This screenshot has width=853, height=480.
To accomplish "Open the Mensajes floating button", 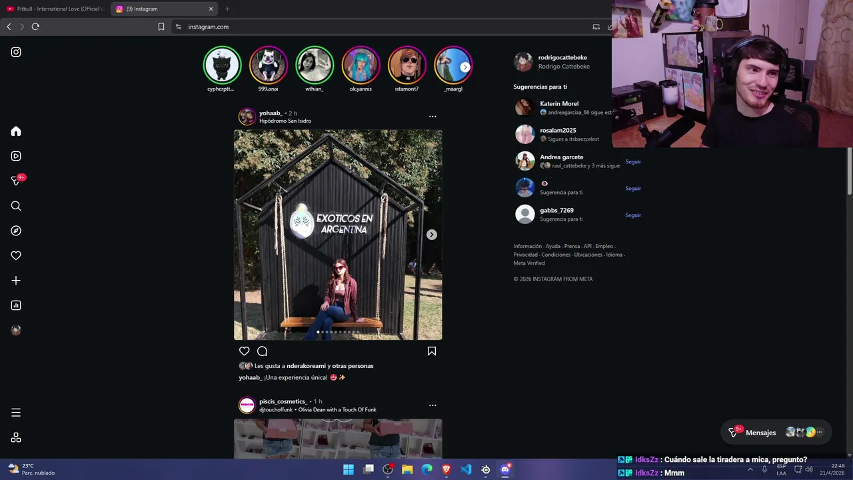I will 776,433.
